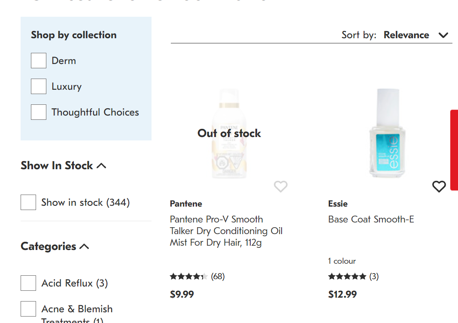The height and width of the screenshot is (323, 458).
Task: Click the red feedback tab on the right edge
Action: (x=454, y=150)
